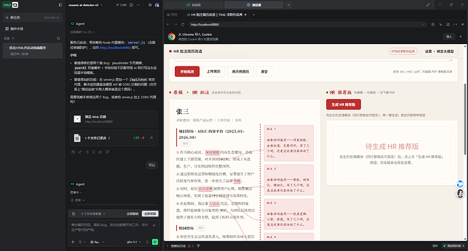Image resolution: width=468 pixels, height=251 pixels.
Task: Click the user avatar in chat header
Action: (157, 5)
